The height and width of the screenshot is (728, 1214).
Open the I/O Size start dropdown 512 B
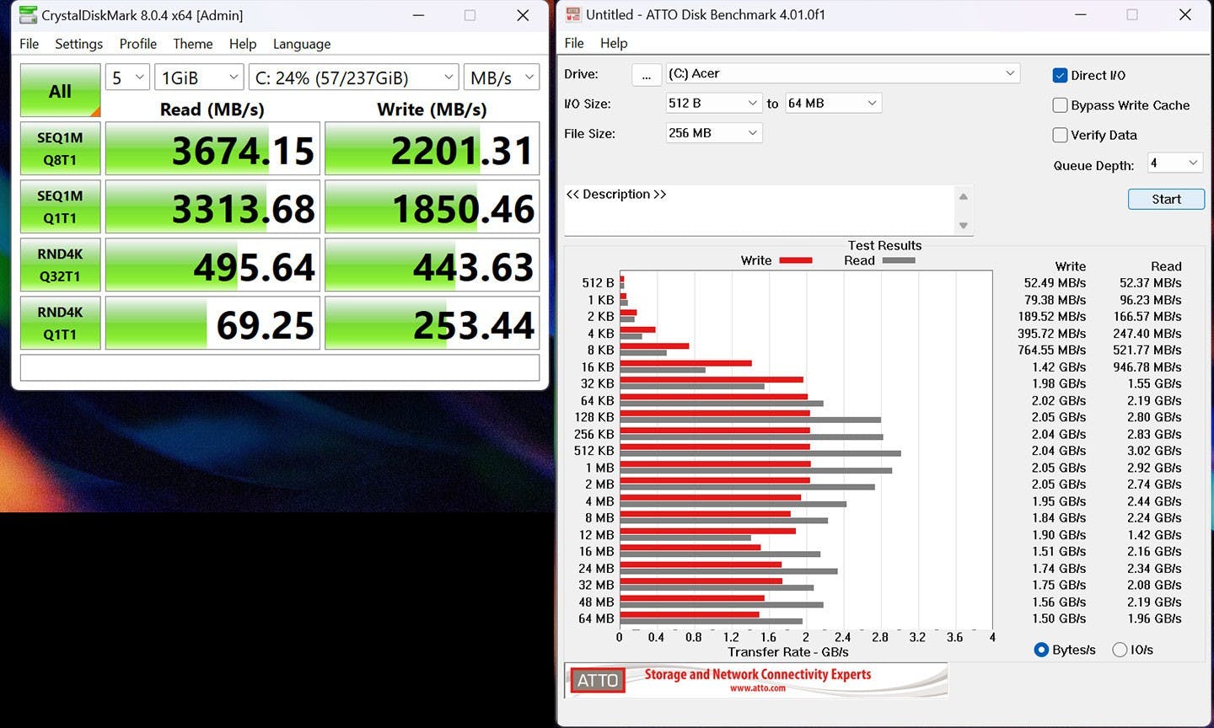[714, 103]
